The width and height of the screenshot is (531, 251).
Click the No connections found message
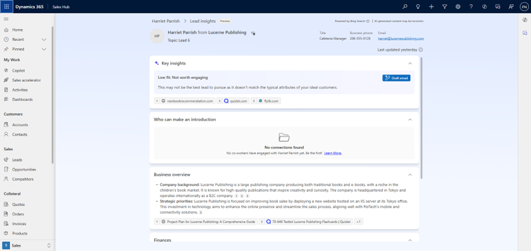tap(284, 147)
